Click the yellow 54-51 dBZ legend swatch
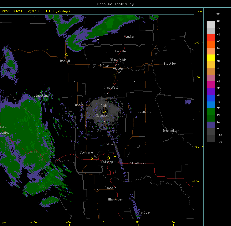The width and height of the screenshot is (231, 226). point(211,58)
